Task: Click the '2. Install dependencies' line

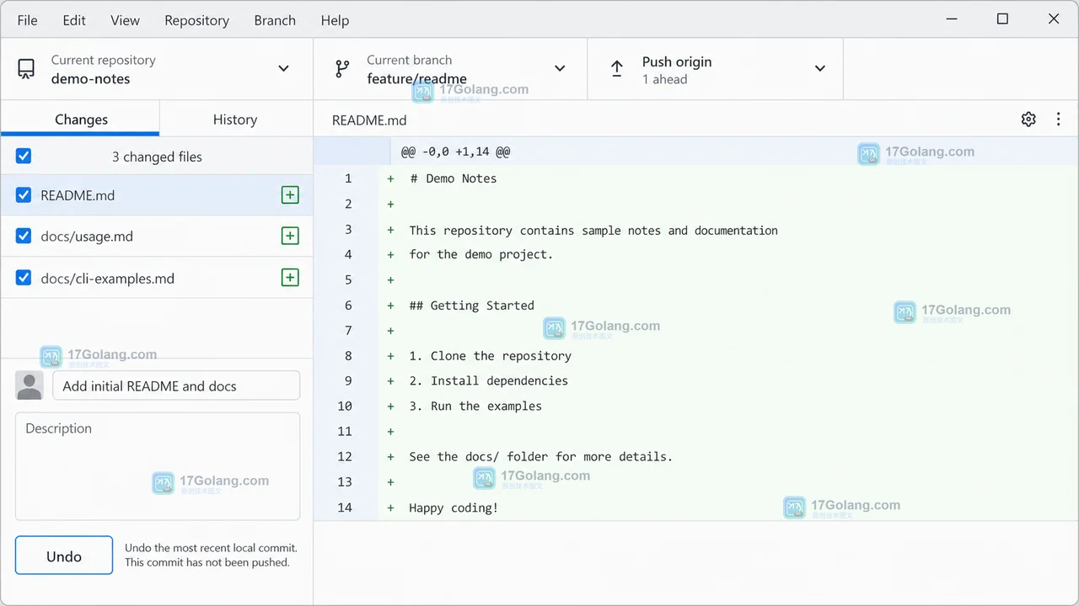Action: point(488,381)
